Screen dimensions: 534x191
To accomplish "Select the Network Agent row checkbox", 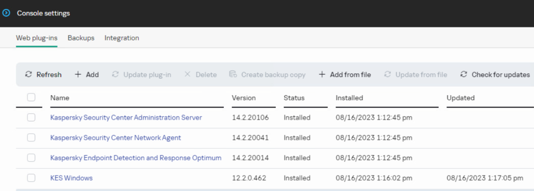I will (31, 138).
